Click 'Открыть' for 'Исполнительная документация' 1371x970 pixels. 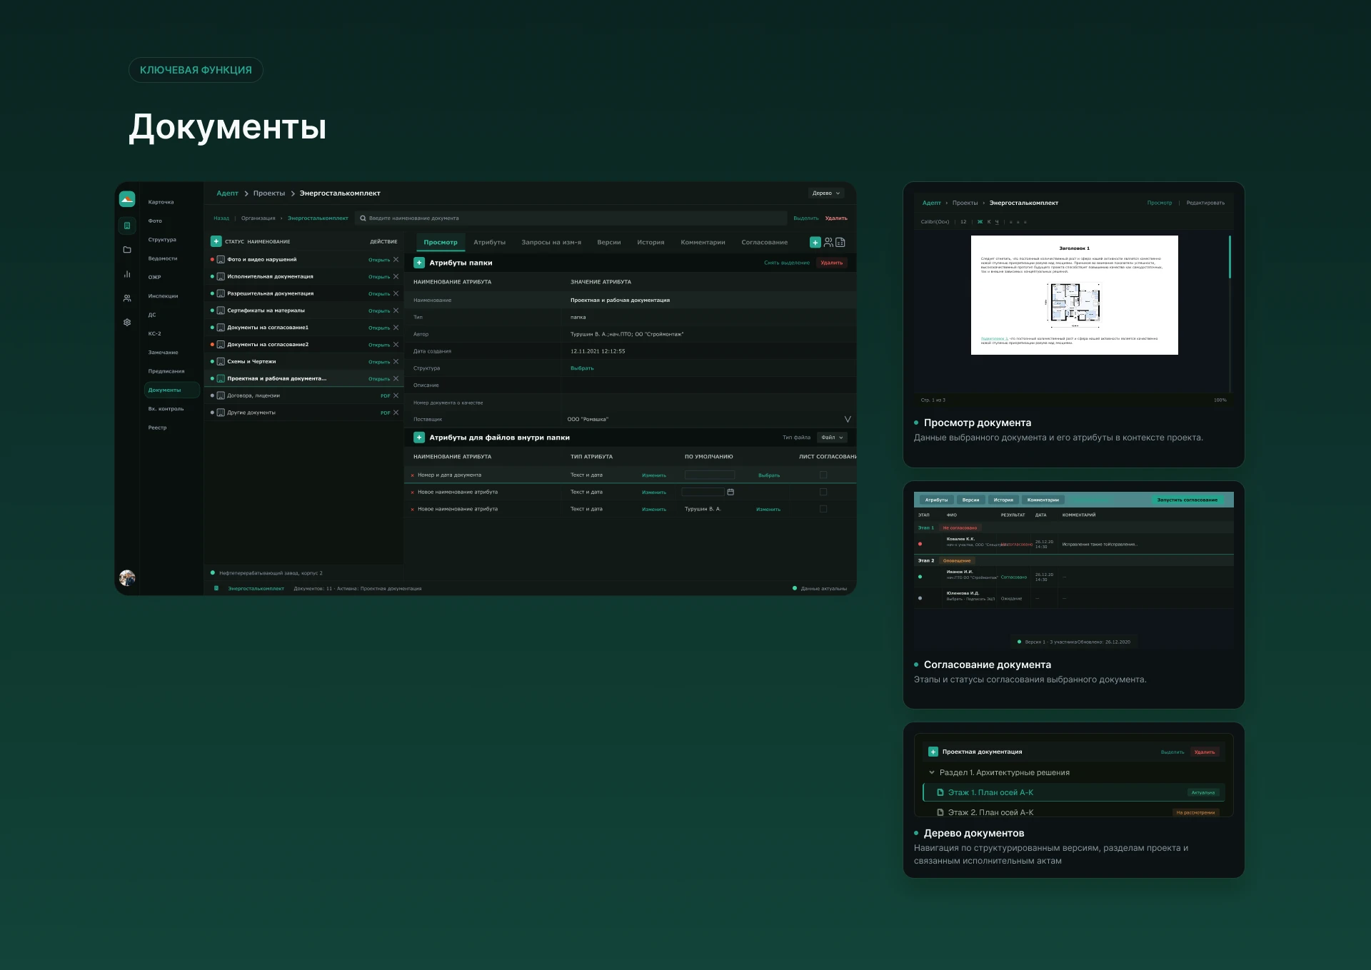coord(379,277)
